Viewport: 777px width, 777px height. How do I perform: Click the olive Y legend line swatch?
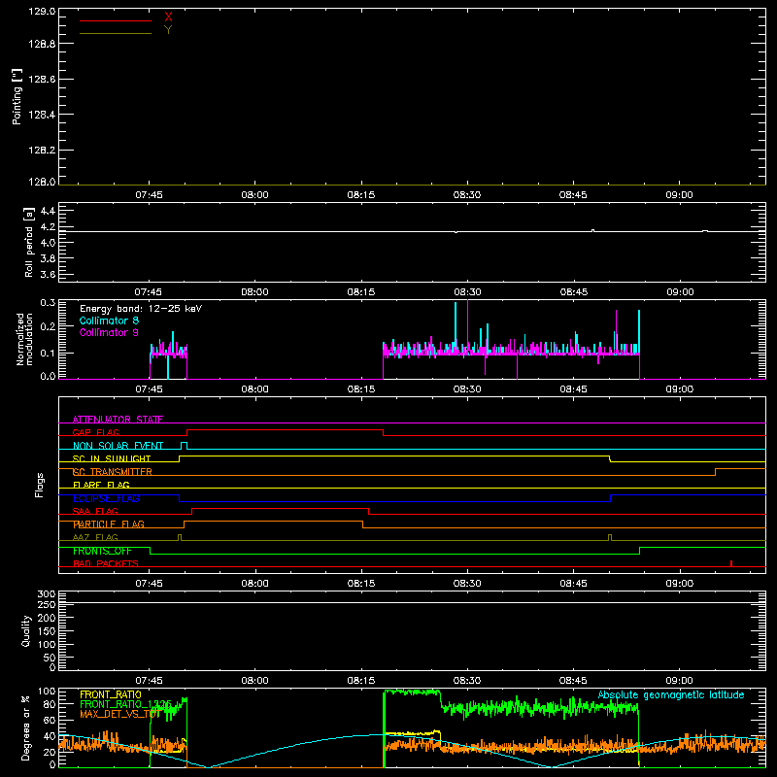(x=116, y=33)
